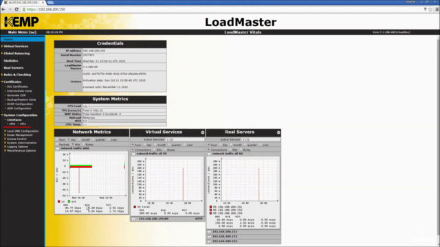Expand Rules & Checking menu section
The height and width of the screenshot is (247, 440).
click(16, 75)
